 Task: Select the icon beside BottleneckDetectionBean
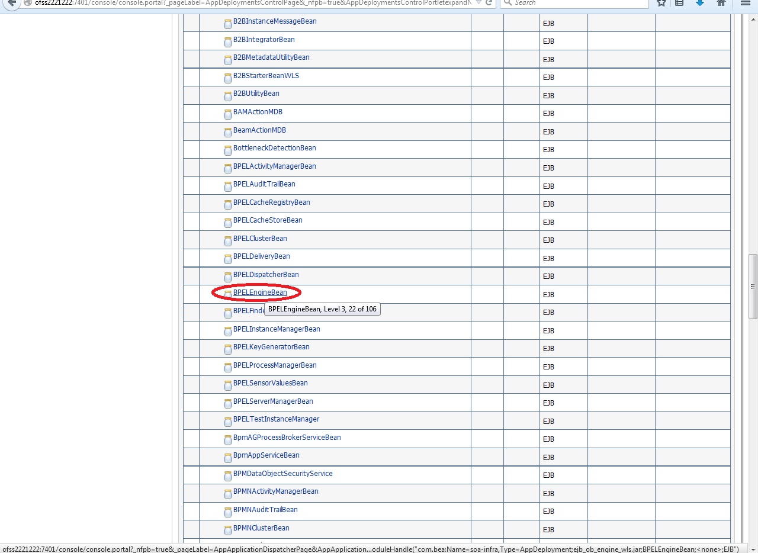coord(228,150)
